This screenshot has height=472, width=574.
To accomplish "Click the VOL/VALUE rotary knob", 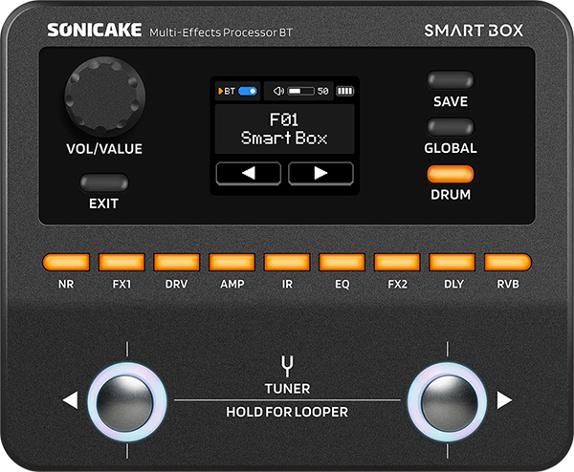I will [105, 97].
